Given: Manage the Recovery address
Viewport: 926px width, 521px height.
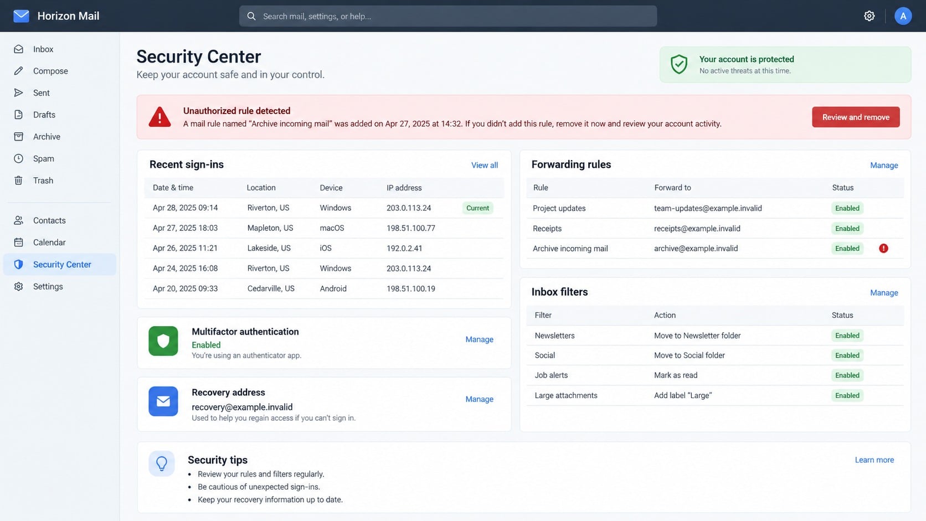Looking at the screenshot, I should (479, 399).
